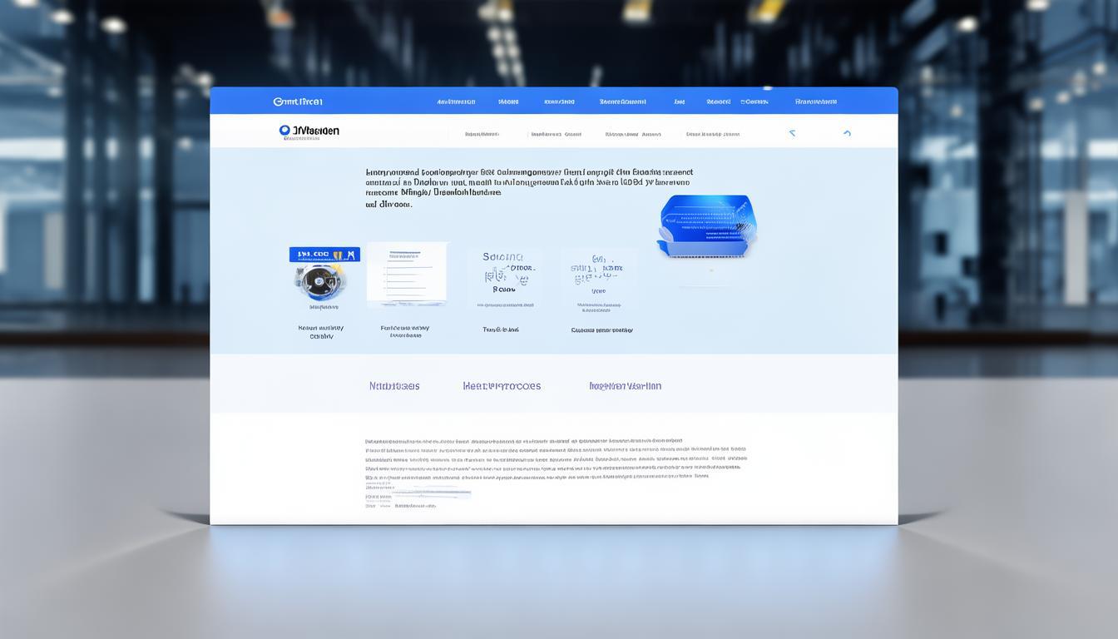This screenshot has height=639, width=1118.
Task: Switch to the 'Nabitiaes' purple tab
Action: (394, 386)
